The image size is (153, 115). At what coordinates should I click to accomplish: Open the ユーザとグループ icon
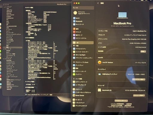click(74, 85)
